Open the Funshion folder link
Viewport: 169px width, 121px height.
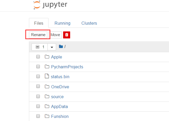click(60, 116)
